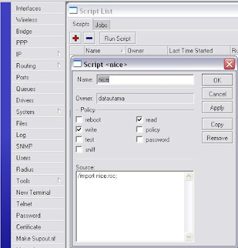Click the Copy button
Screen dimensions: 238x248
pyautogui.click(x=218, y=124)
